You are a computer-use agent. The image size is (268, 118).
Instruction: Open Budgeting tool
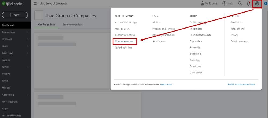click(195, 54)
